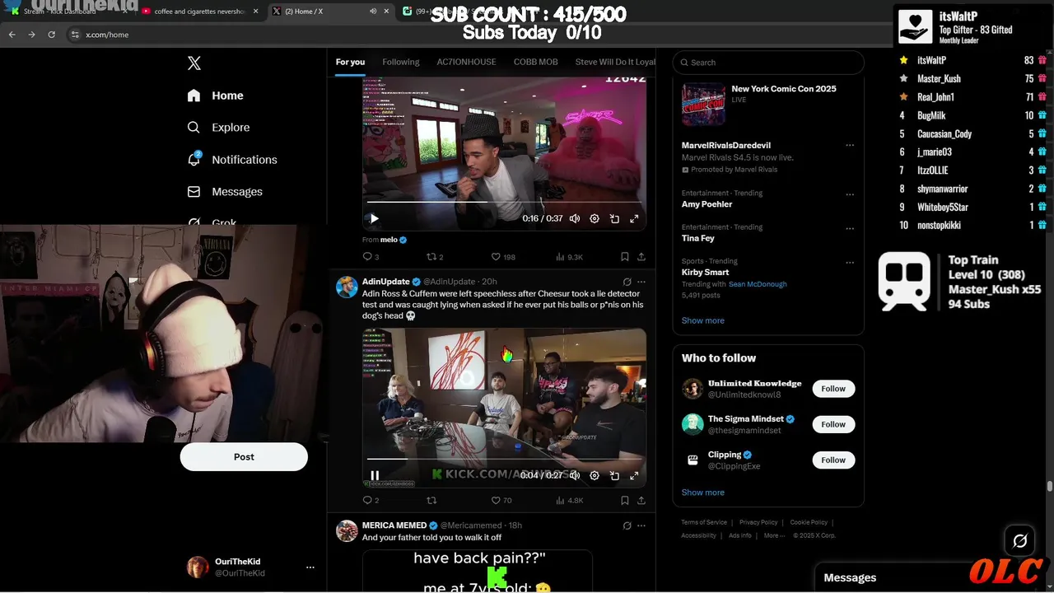Reply to AdinUpdate post with 2 comments
Screen dimensions: 1054x593
371,500
